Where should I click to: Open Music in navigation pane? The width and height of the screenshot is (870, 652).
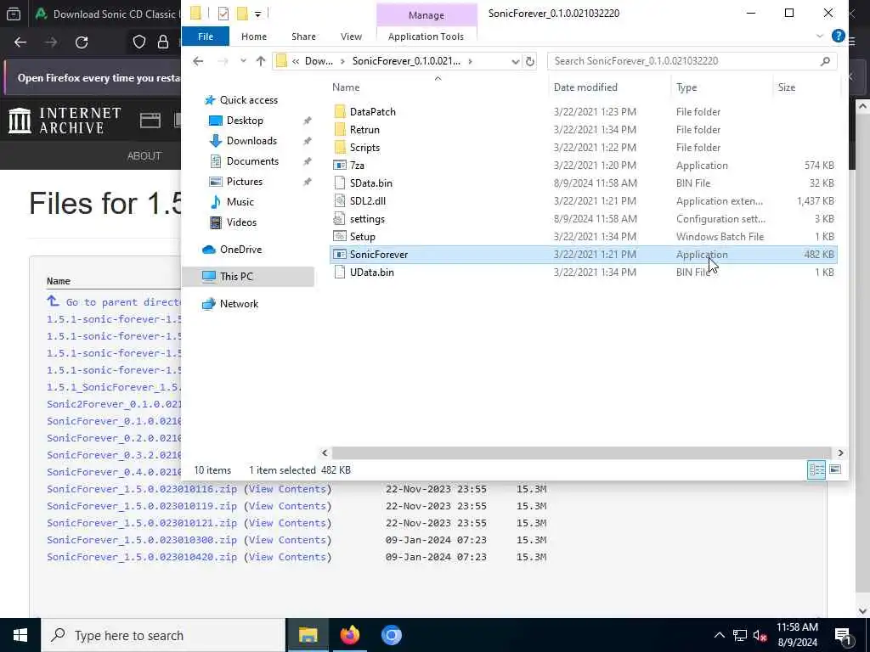[240, 202]
